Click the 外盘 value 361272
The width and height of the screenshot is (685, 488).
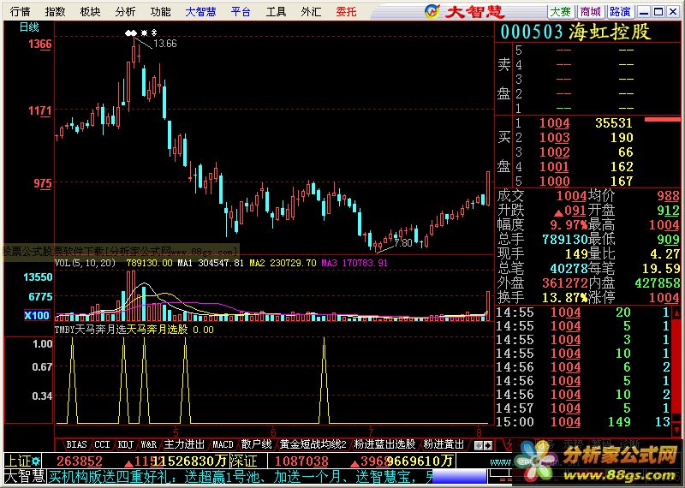click(564, 283)
